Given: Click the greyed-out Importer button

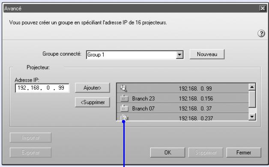Looking at the screenshot, I should tap(30, 137).
